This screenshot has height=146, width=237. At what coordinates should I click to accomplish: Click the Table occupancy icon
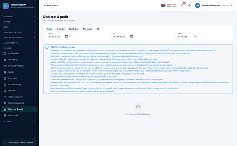[5, 97]
